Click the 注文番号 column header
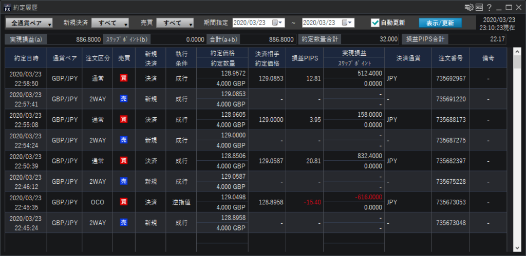The height and width of the screenshot is (256, 526). tap(450, 58)
